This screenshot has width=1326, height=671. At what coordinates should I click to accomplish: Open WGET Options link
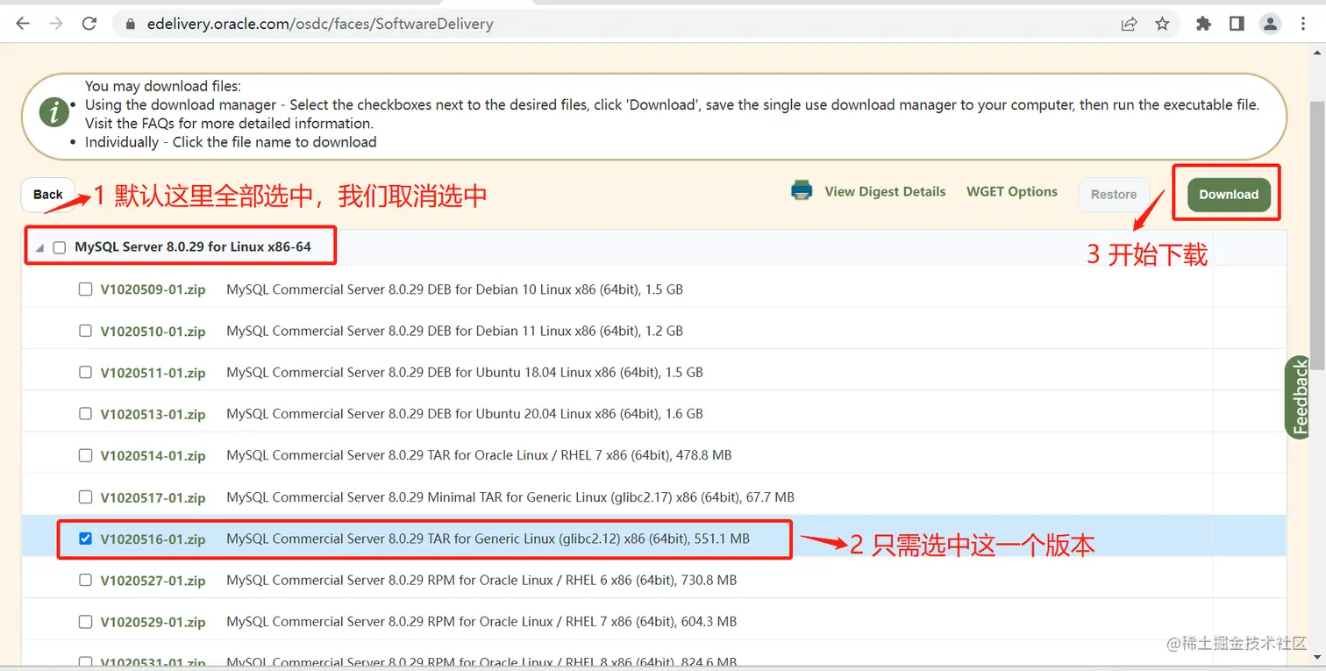coord(1012,191)
